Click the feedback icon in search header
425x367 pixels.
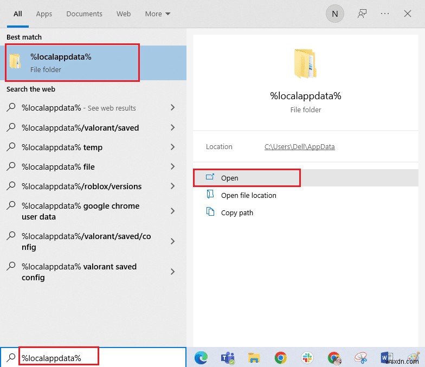pos(362,14)
